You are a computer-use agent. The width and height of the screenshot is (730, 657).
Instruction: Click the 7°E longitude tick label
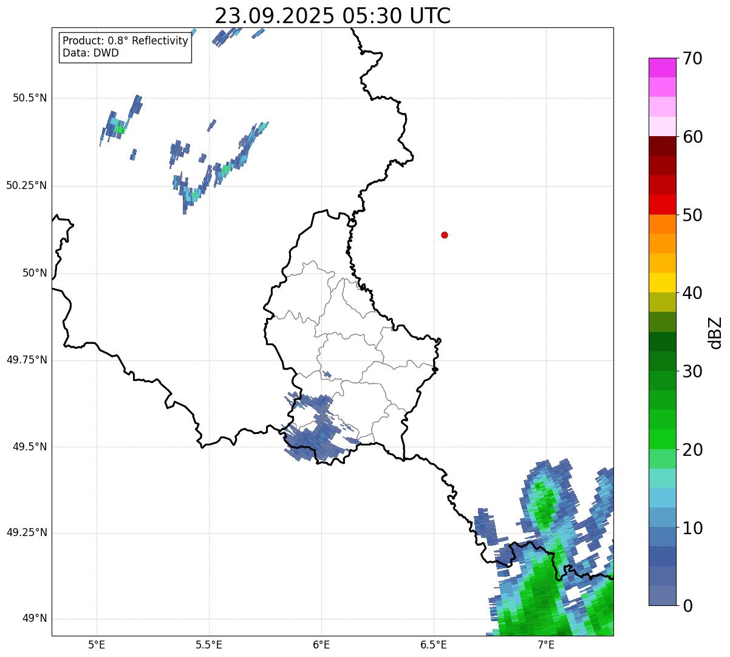(546, 645)
